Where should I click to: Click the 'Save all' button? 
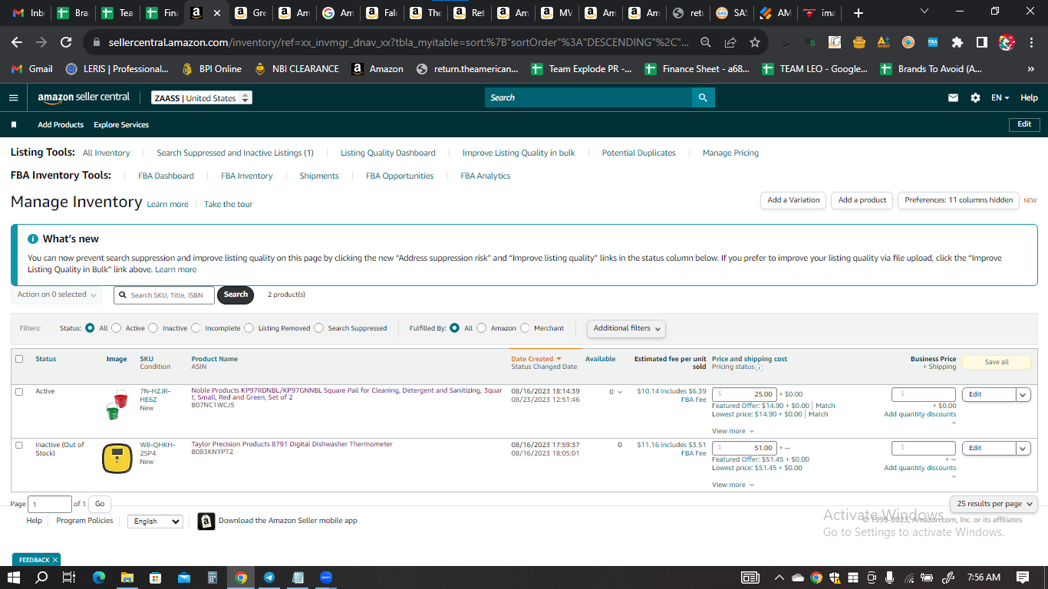tap(997, 362)
